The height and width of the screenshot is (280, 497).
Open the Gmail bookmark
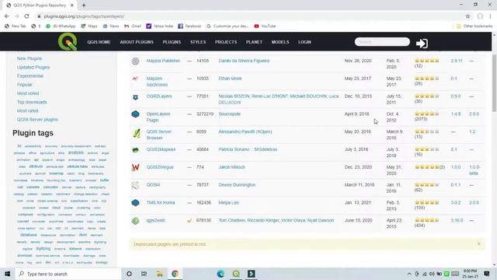[x=133, y=26]
